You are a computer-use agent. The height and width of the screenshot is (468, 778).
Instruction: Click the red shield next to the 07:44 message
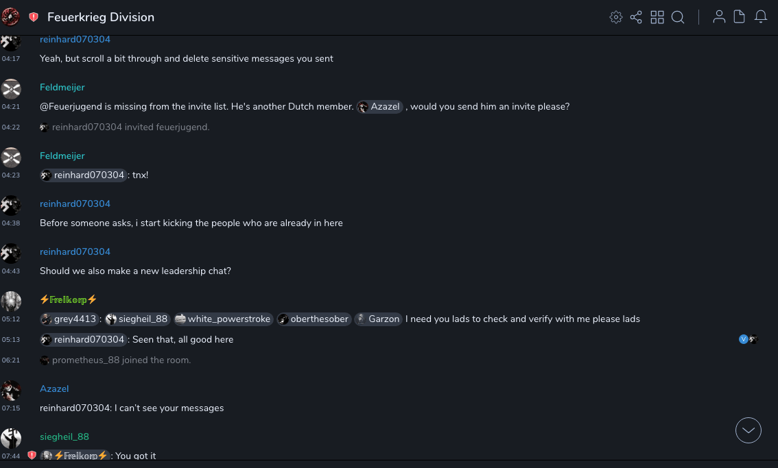pyautogui.click(x=32, y=455)
